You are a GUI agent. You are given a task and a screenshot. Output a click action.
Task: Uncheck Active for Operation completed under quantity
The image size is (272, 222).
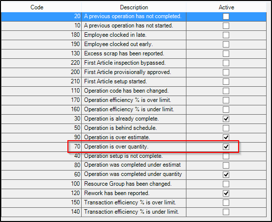(x=226, y=175)
